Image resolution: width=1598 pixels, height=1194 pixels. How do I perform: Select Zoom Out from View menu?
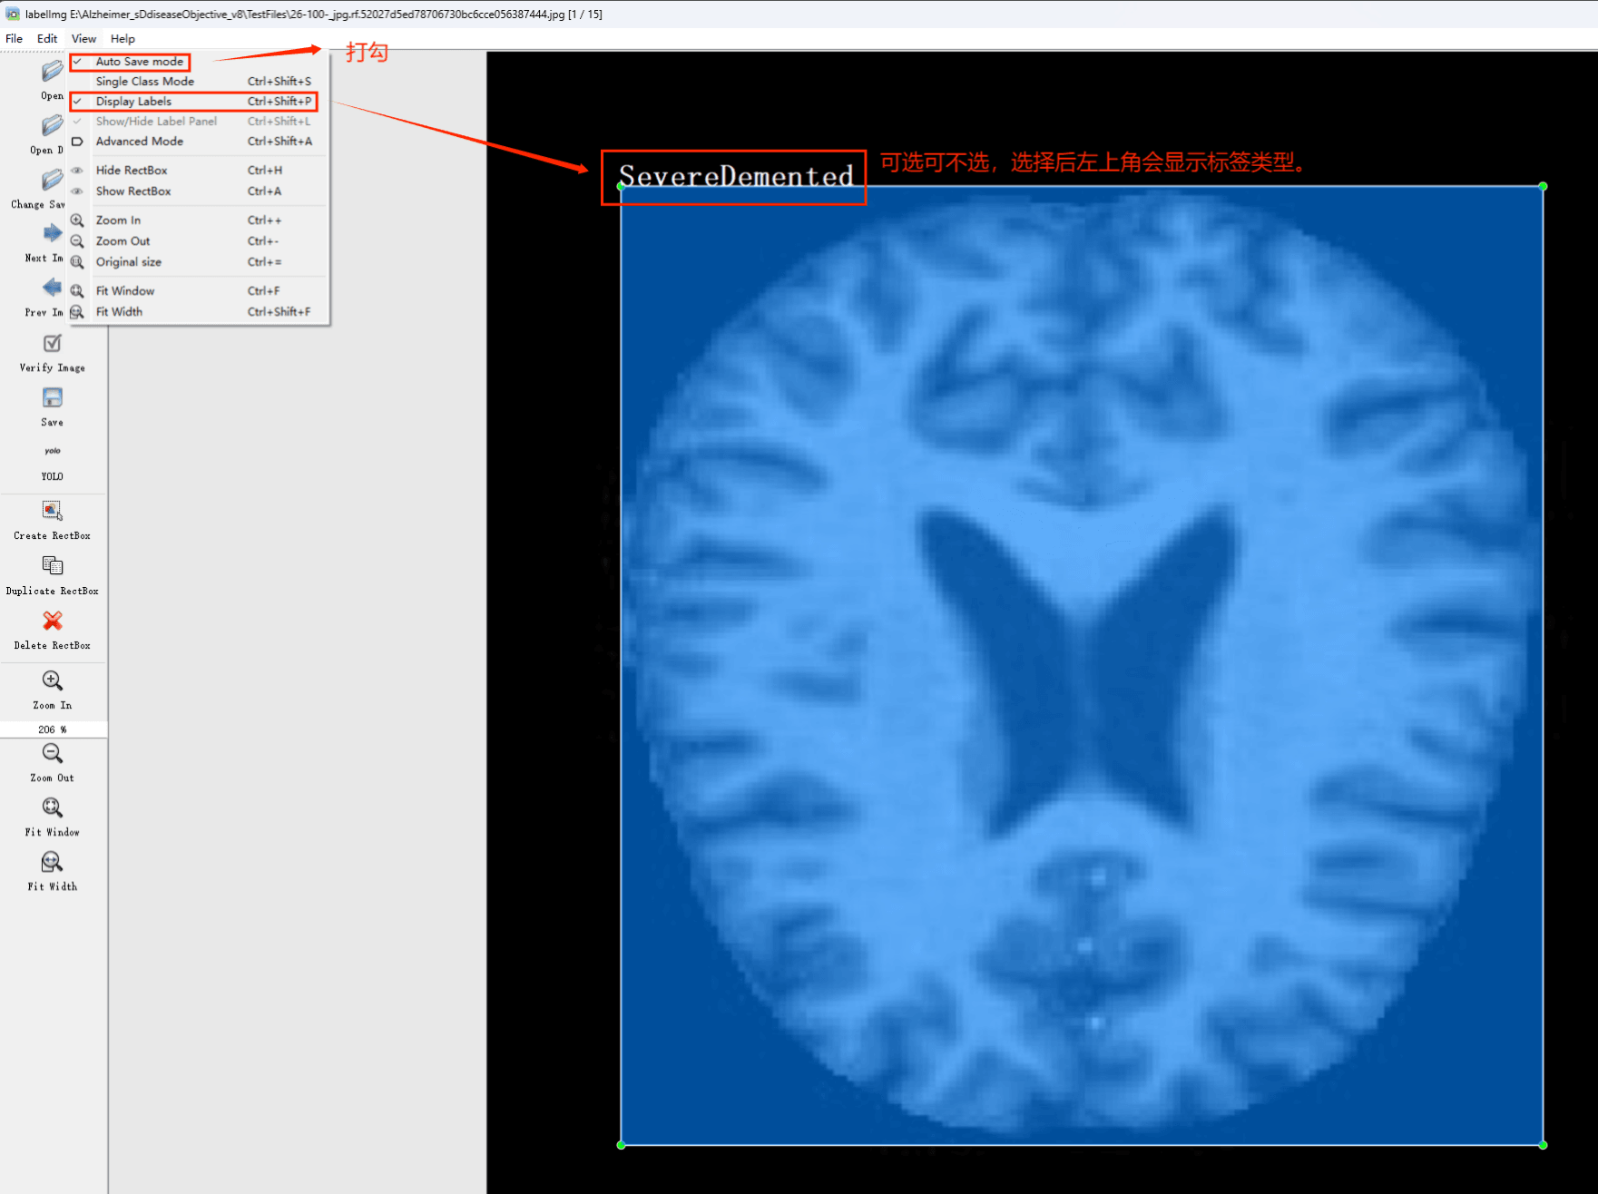pos(198,241)
